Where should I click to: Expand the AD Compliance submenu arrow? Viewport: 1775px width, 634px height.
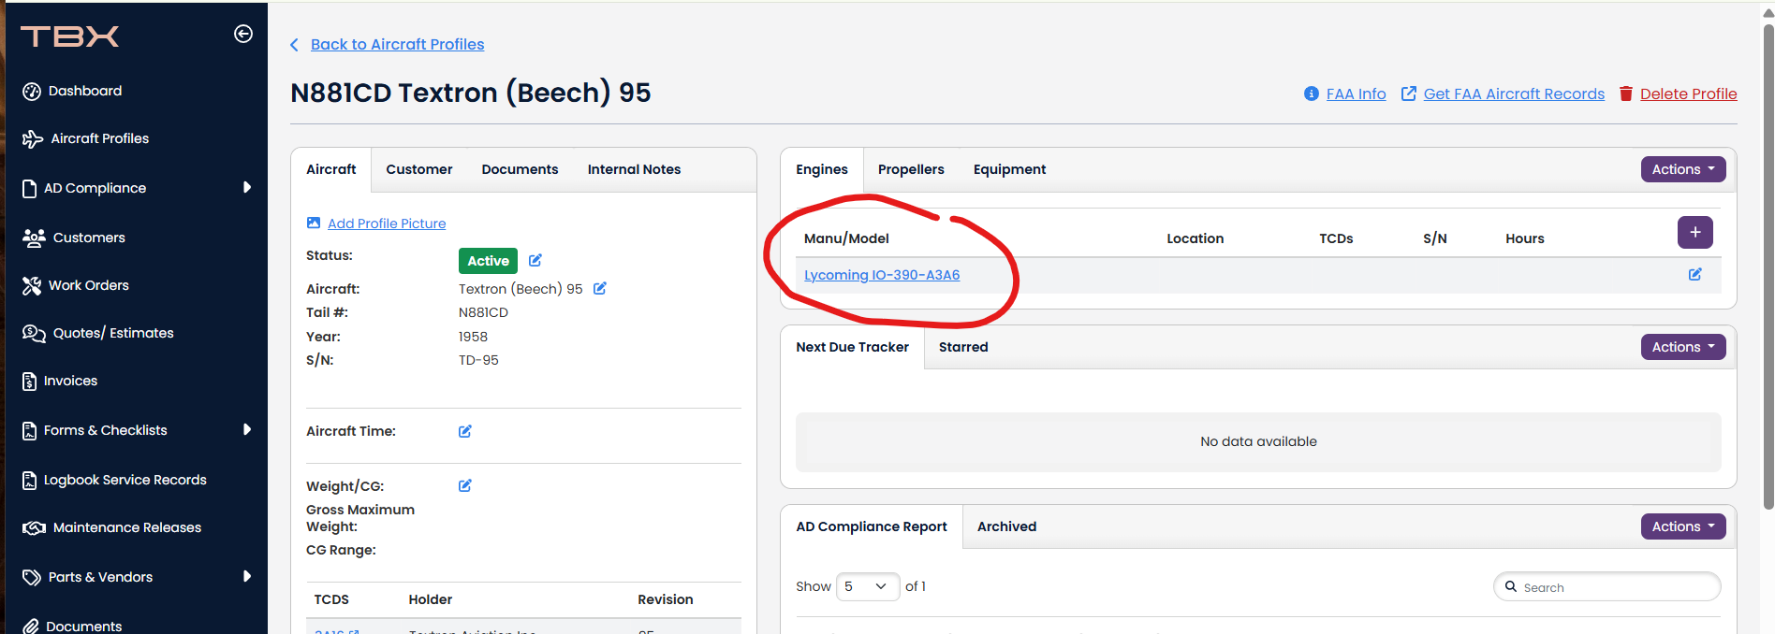coord(247,187)
